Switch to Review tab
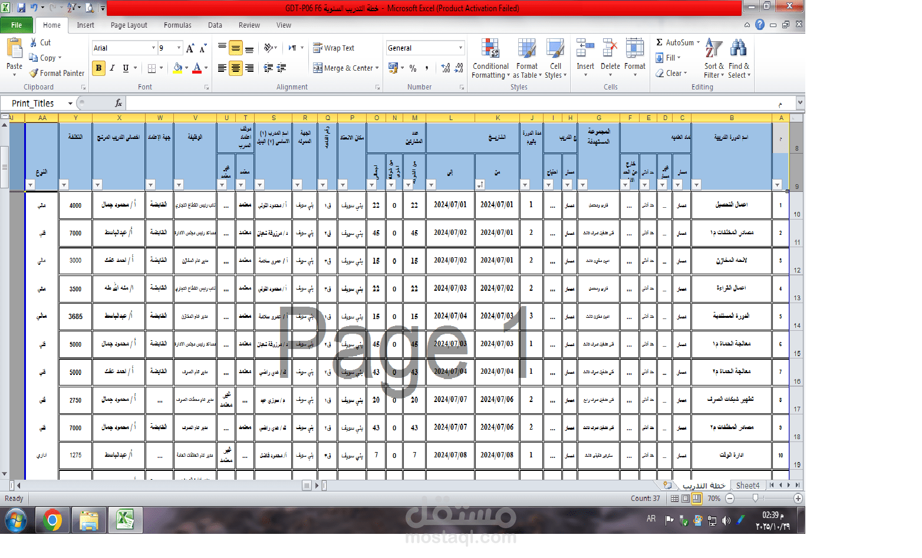Screen dimensions: 922x558 point(249,25)
